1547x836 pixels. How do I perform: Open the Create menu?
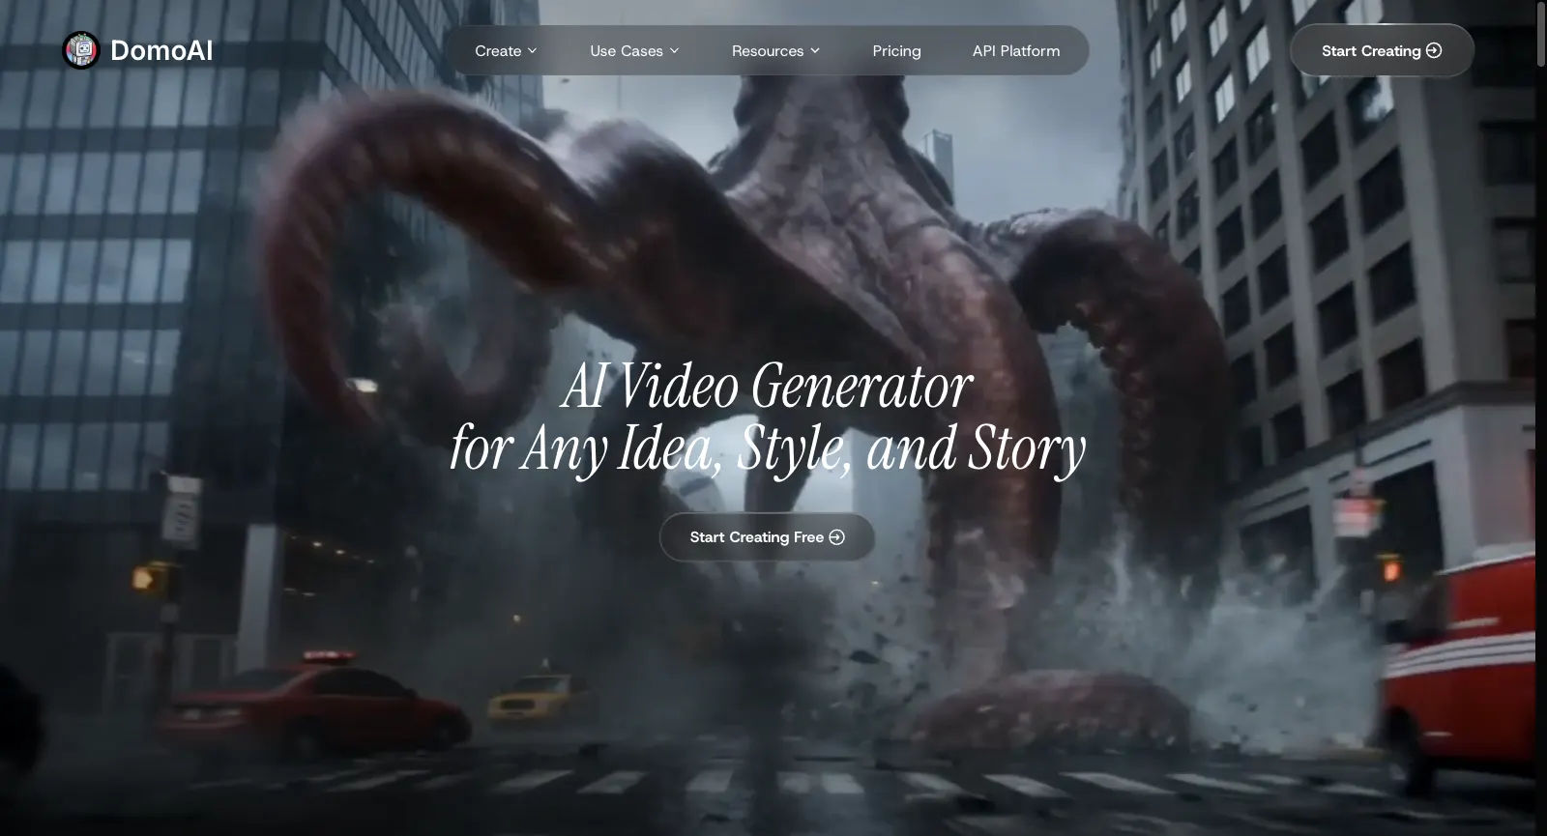tap(506, 50)
